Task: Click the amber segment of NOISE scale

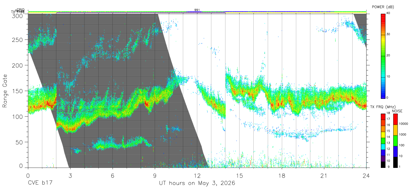Action: [x=396, y=130]
